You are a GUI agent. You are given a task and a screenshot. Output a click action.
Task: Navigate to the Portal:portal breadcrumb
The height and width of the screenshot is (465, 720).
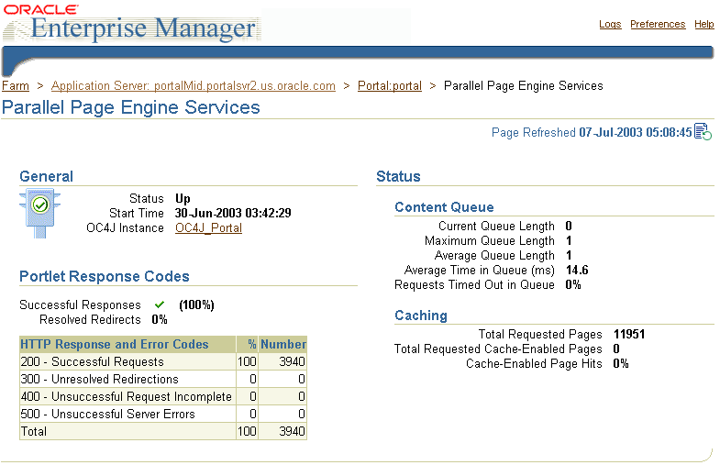click(390, 86)
